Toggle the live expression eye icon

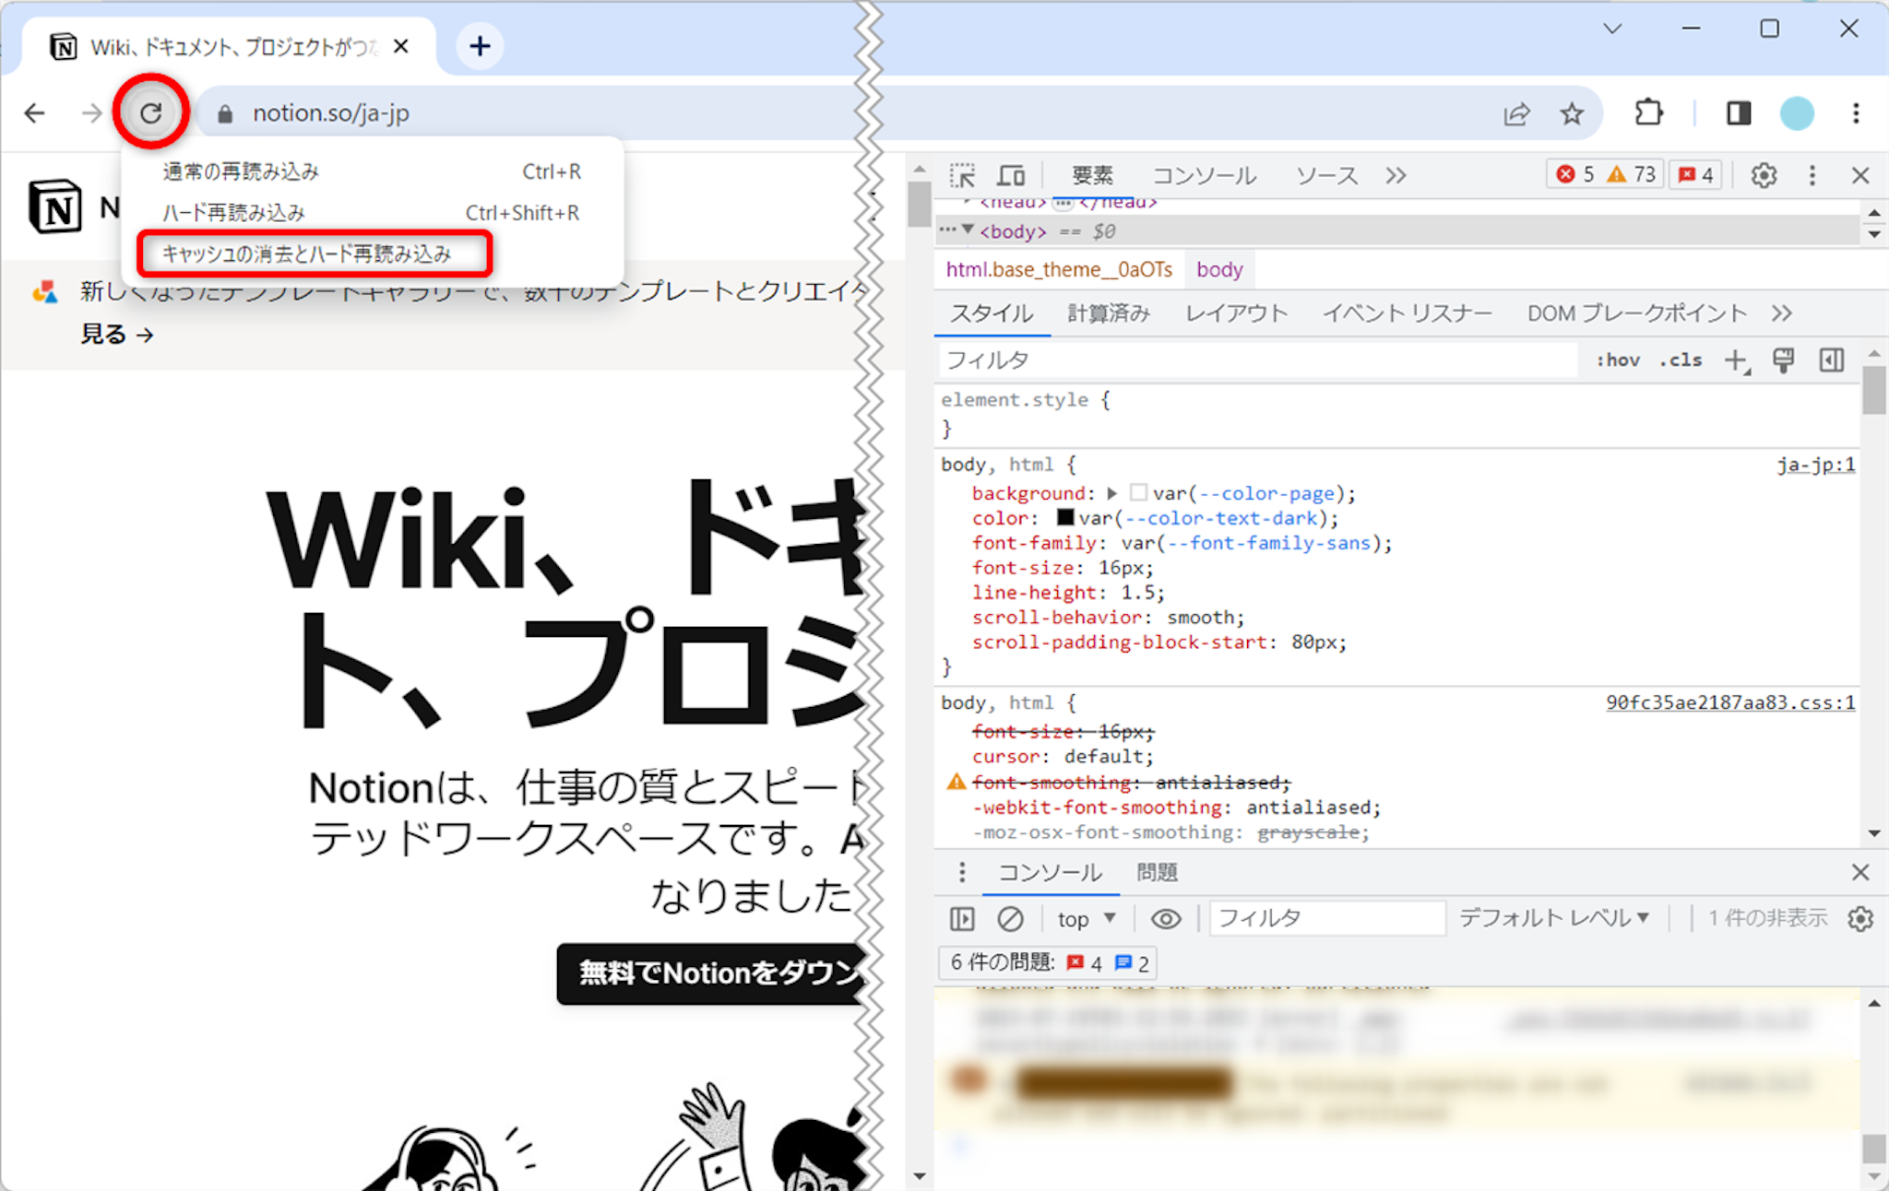[1165, 918]
